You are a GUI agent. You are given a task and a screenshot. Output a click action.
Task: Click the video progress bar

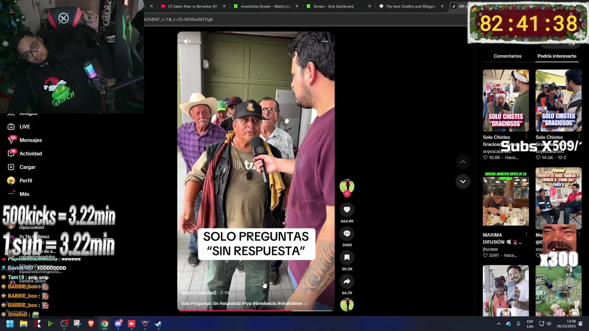pos(256,310)
